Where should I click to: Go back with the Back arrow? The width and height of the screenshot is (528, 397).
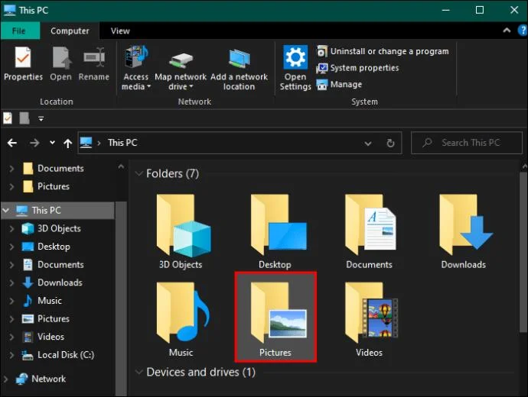(x=12, y=143)
